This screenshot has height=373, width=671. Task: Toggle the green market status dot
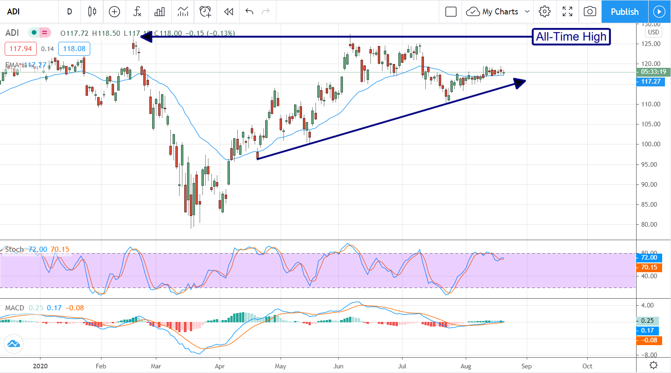(x=34, y=33)
